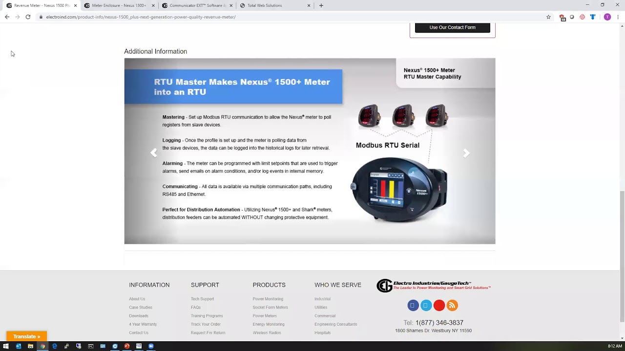Click the Additional Information heading
This screenshot has width=625, height=351.
(x=155, y=51)
